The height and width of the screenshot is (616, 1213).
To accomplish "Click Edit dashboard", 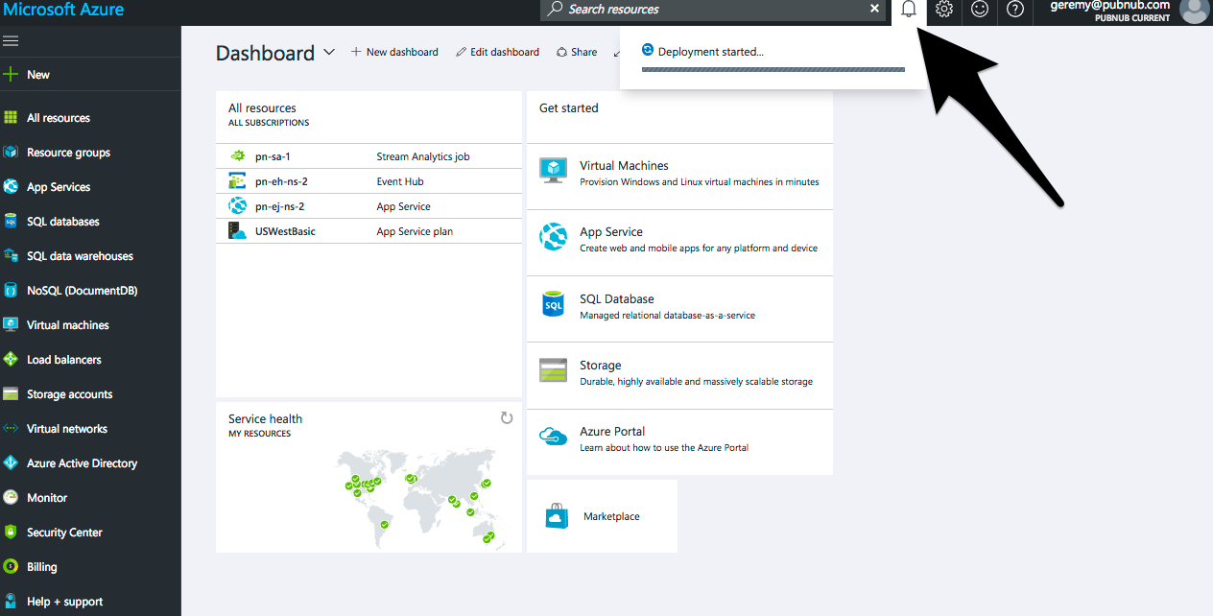I will pos(497,52).
